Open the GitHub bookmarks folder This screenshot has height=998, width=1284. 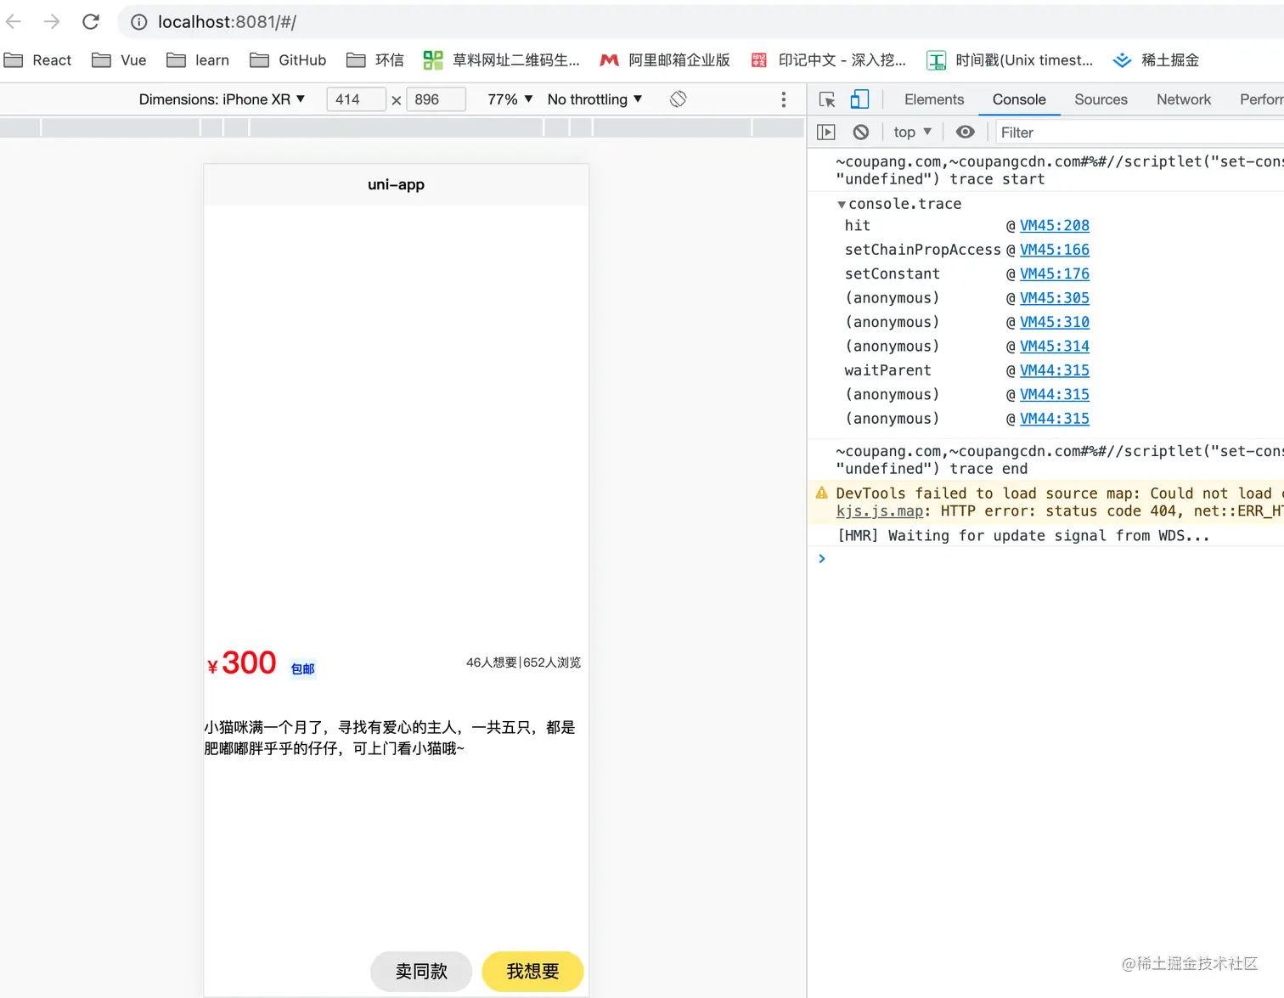[x=288, y=60]
